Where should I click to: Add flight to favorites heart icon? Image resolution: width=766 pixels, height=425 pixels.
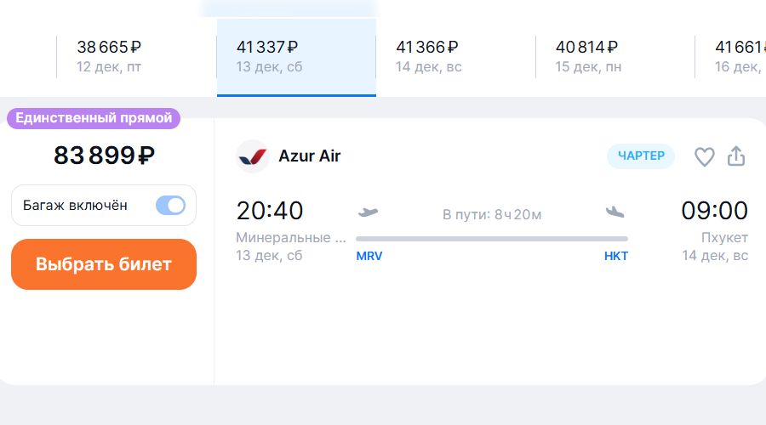point(704,156)
